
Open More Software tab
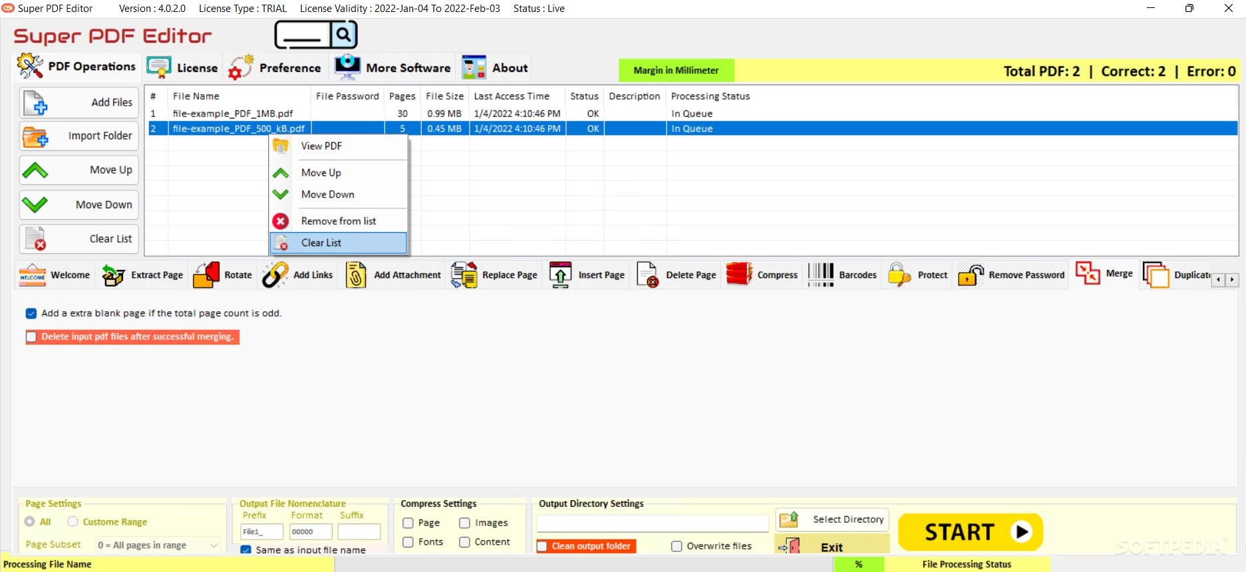click(x=392, y=68)
